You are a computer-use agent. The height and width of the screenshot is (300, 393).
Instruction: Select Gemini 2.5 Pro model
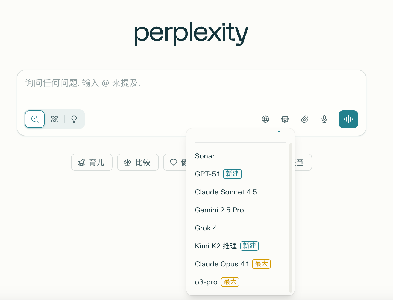pyautogui.click(x=219, y=210)
